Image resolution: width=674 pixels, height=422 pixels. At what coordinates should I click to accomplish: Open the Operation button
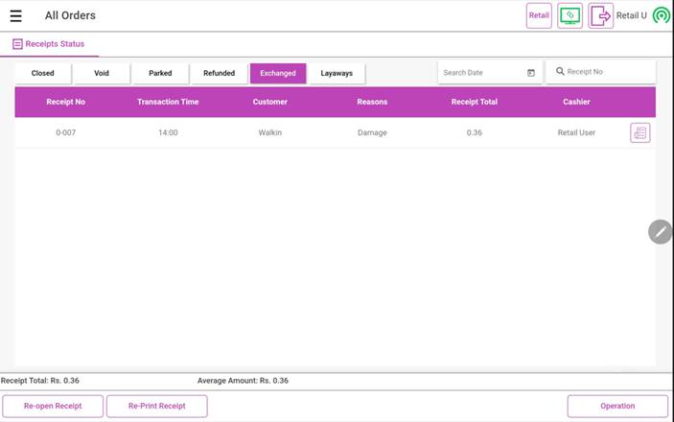[617, 406]
